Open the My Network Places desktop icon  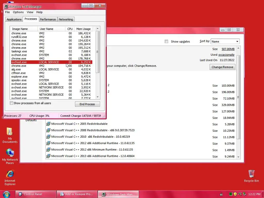pos(10,156)
